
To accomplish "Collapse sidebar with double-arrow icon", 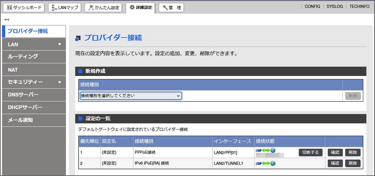I will pos(6,19).
